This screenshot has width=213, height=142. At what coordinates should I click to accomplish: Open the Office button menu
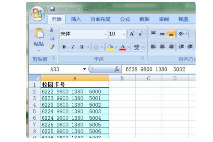(37, 13)
